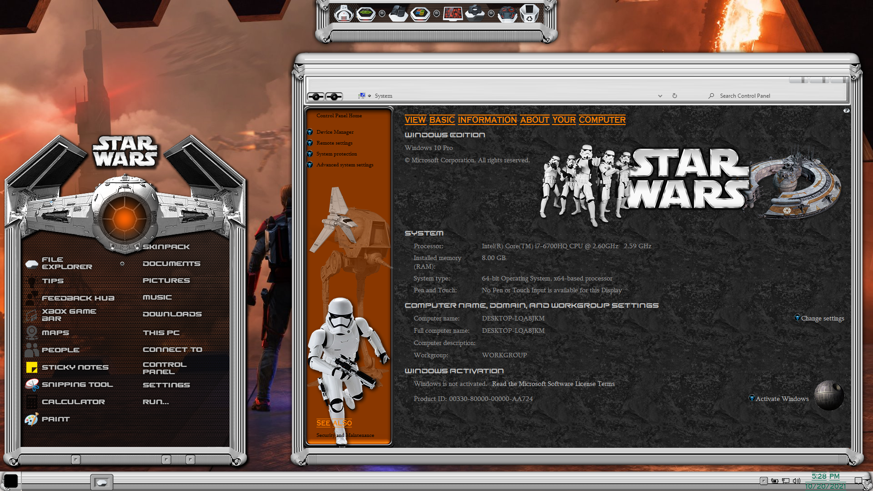
Task: Click Change settings for computer name
Action: [x=822, y=318]
